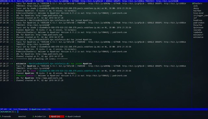This screenshot has height=119, width=208.
Task: Open padrinorb.com at end of 07:28:27 notice
Action: [120, 76]
